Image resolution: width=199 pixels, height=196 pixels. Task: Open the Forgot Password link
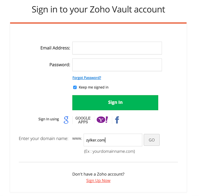click(x=87, y=78)
